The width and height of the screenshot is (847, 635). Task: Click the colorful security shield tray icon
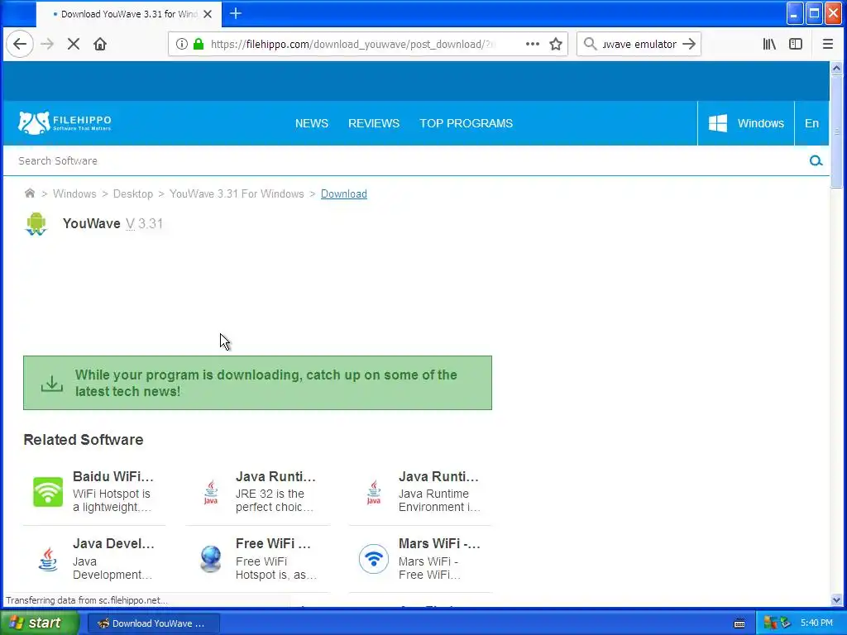click(x=771, y=623)
